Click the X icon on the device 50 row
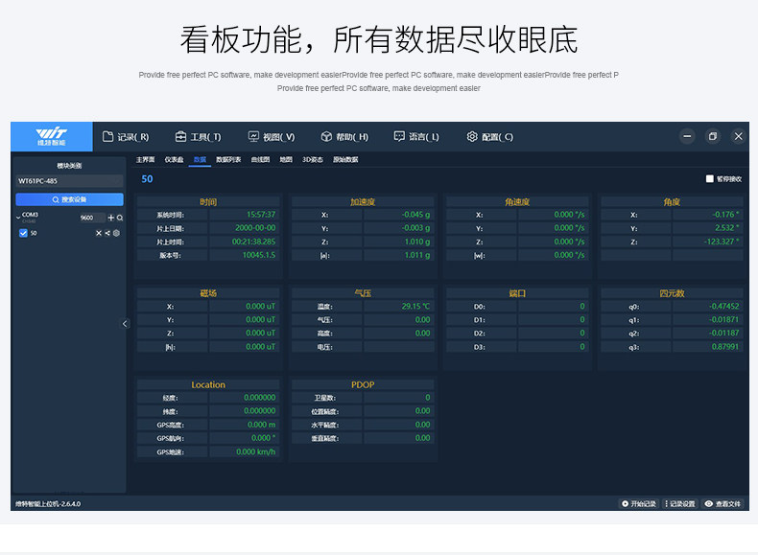This screenshot has width=758, height=555. (99, 233)
